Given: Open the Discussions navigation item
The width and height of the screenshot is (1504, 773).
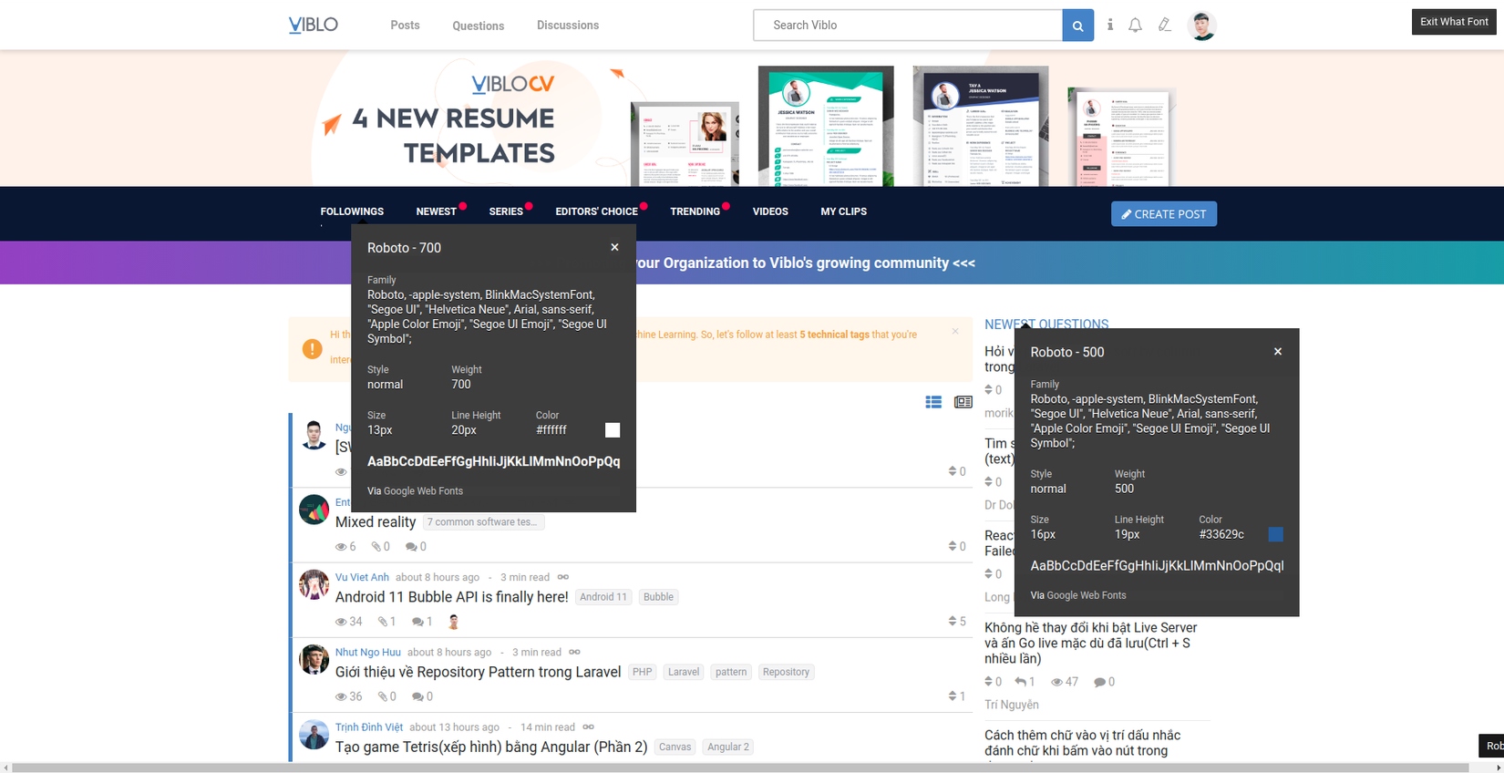Looking at the screenshot, I should pyautogui.click(x=568, y=25).
